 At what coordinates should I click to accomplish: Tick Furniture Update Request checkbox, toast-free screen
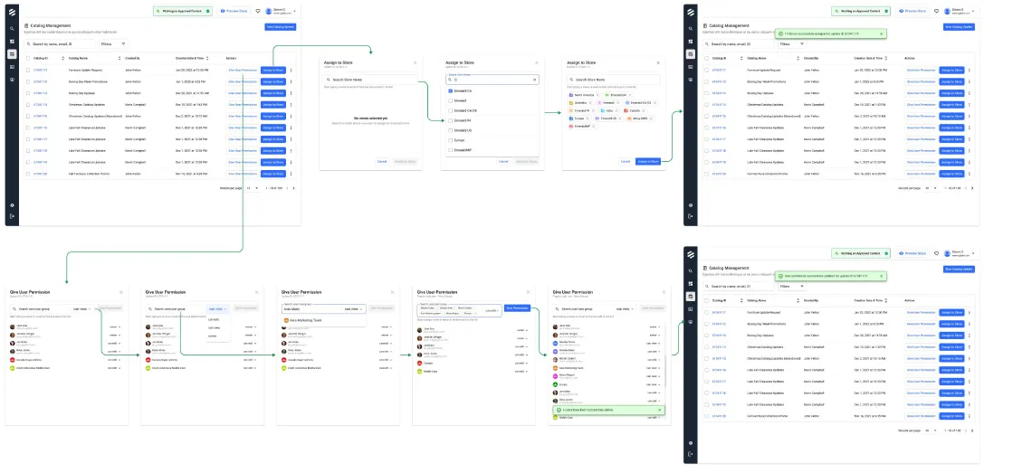point(28,70)
